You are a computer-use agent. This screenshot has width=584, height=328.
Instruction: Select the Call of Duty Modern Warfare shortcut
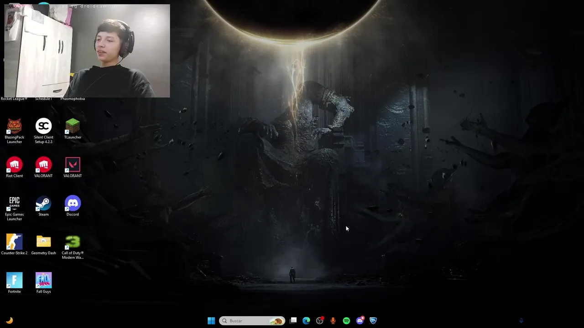[73, 247]
